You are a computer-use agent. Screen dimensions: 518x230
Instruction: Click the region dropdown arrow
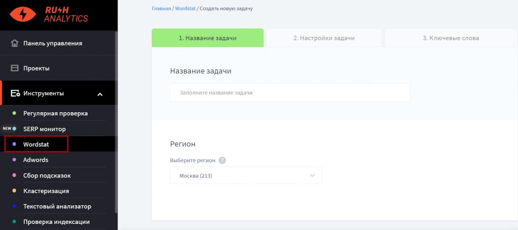312,175
